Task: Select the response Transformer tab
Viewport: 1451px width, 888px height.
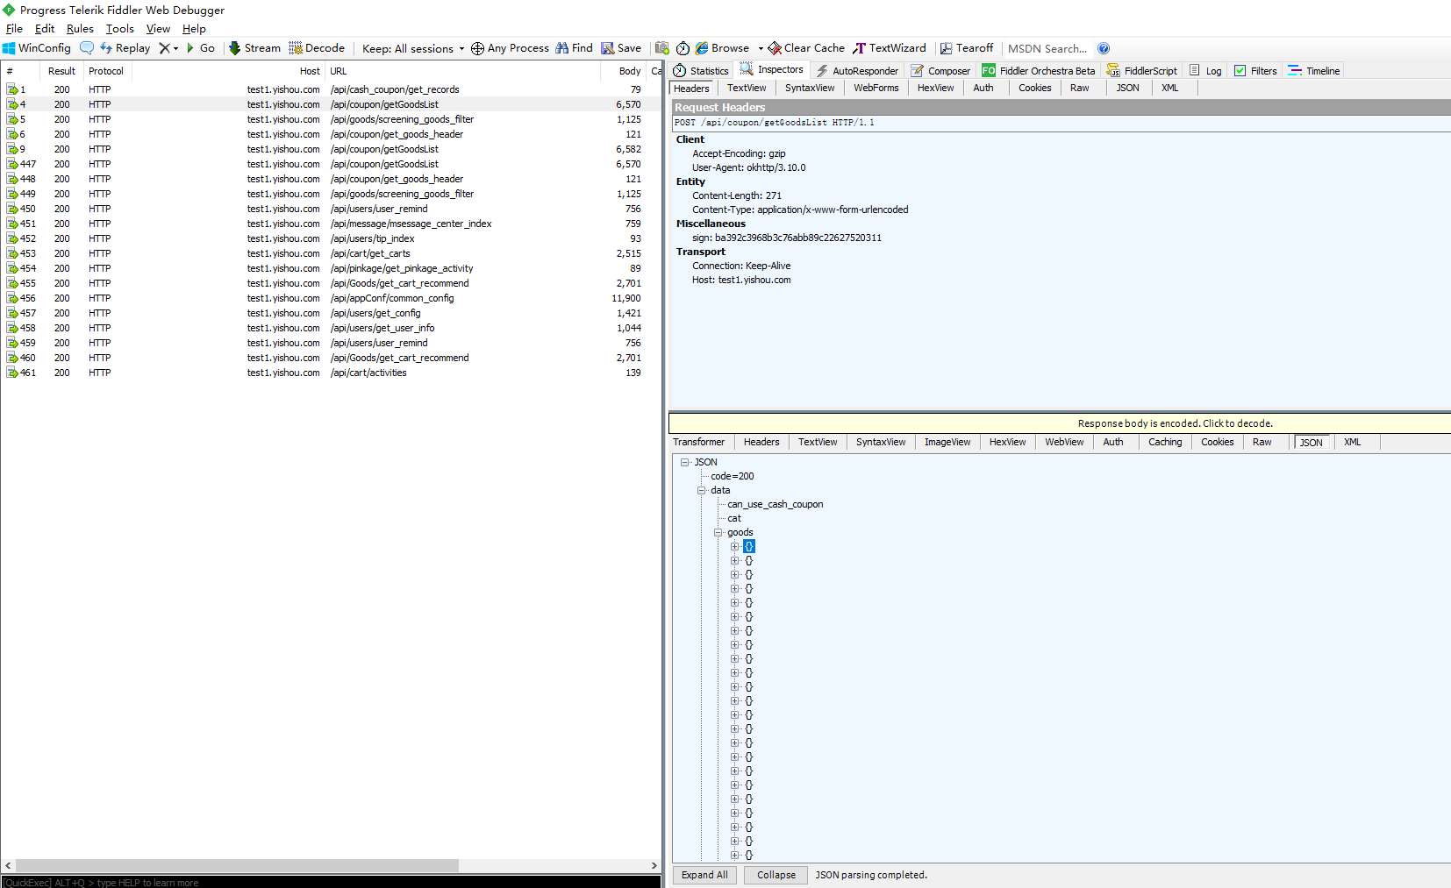Action: pos(698,442)
